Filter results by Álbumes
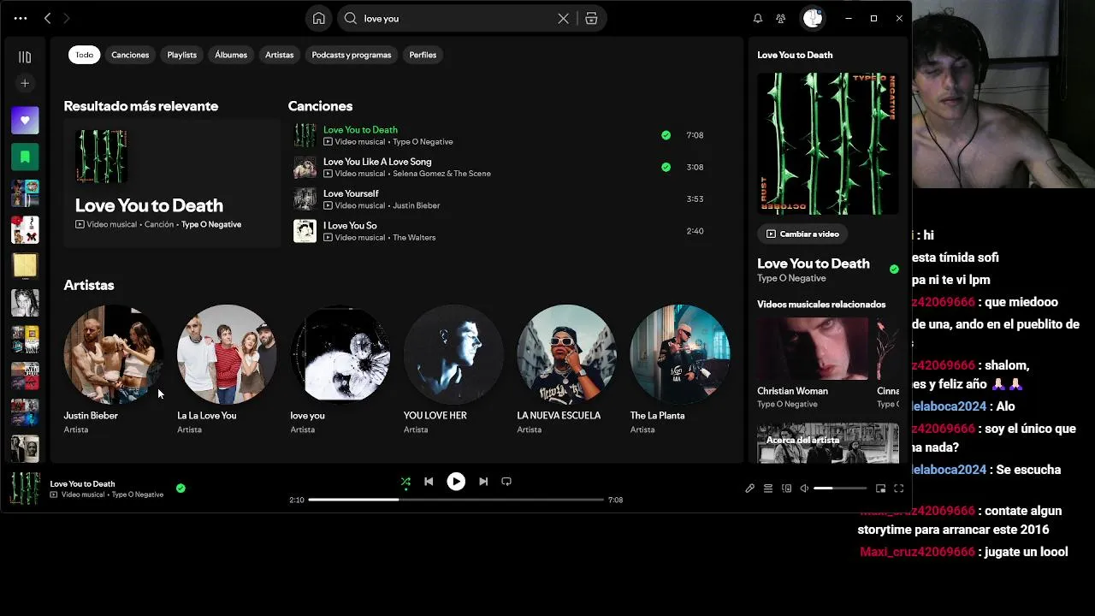The width and height of the screenshot is (1095, 616). coord(231,55)
